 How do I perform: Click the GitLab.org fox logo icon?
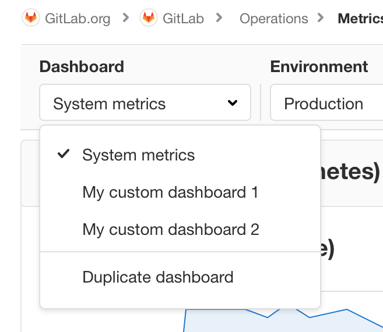pyautogui.click(x=31, y=18)
